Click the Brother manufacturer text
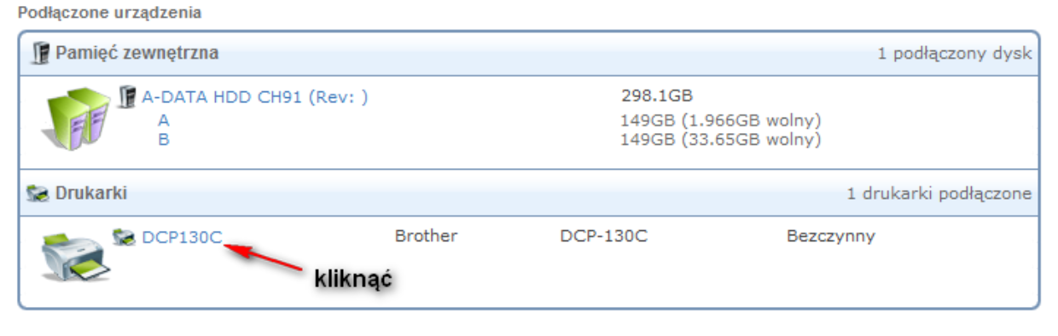Image resolution: width=1058 pixels, height=336 pixels. coord(426,236)
